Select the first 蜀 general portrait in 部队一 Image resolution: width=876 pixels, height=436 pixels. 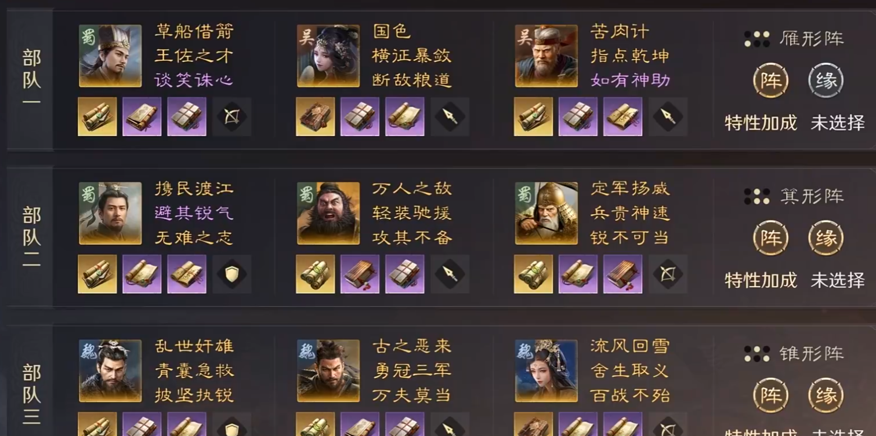tap(110, 56)
